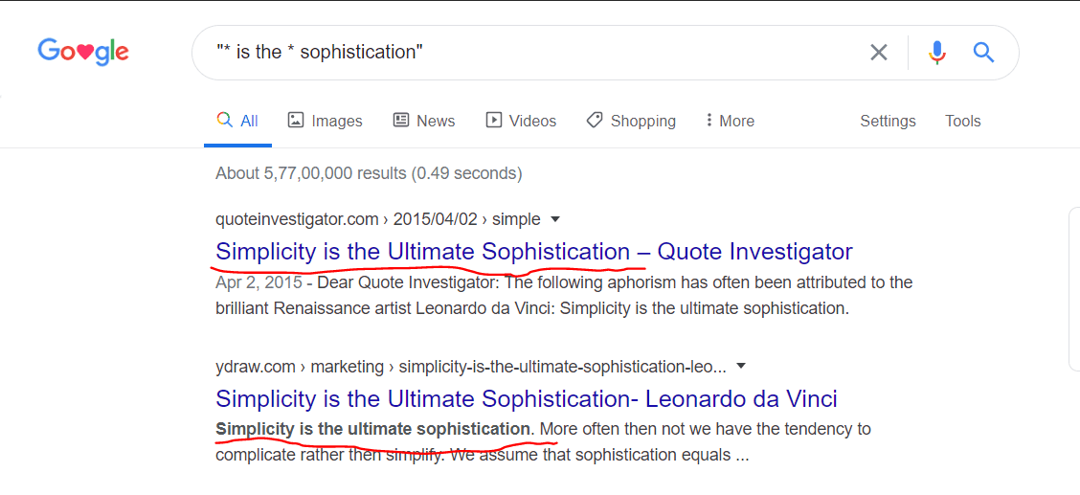Open the search Tools menu
1080x495 pixels.
click(962, 121)
